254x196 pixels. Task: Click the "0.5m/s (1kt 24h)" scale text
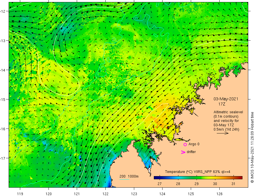click(x=226, y=129)
